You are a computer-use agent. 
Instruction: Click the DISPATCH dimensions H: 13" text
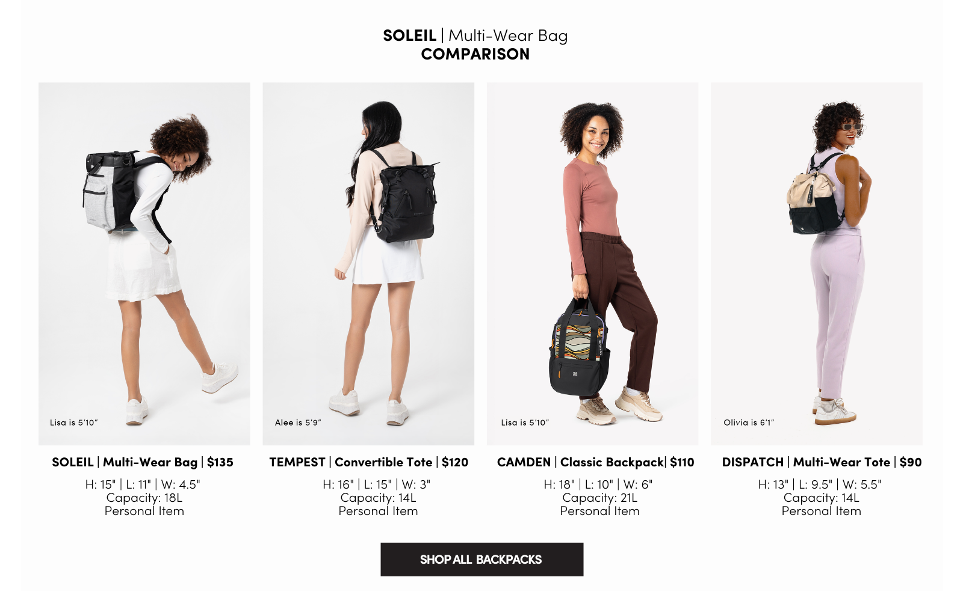820,484
